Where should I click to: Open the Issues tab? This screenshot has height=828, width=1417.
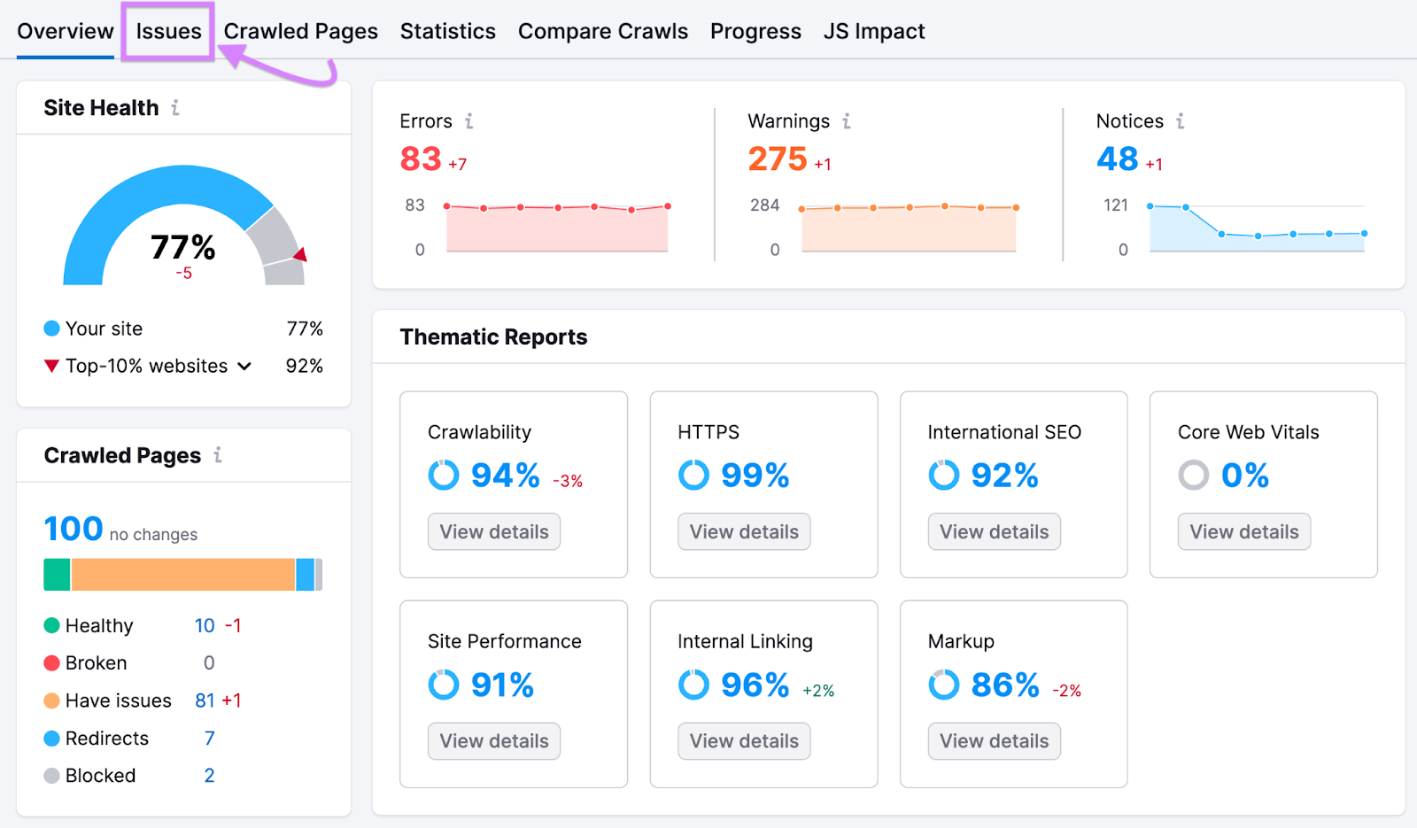pyautogui.click(x=167, y=31)
